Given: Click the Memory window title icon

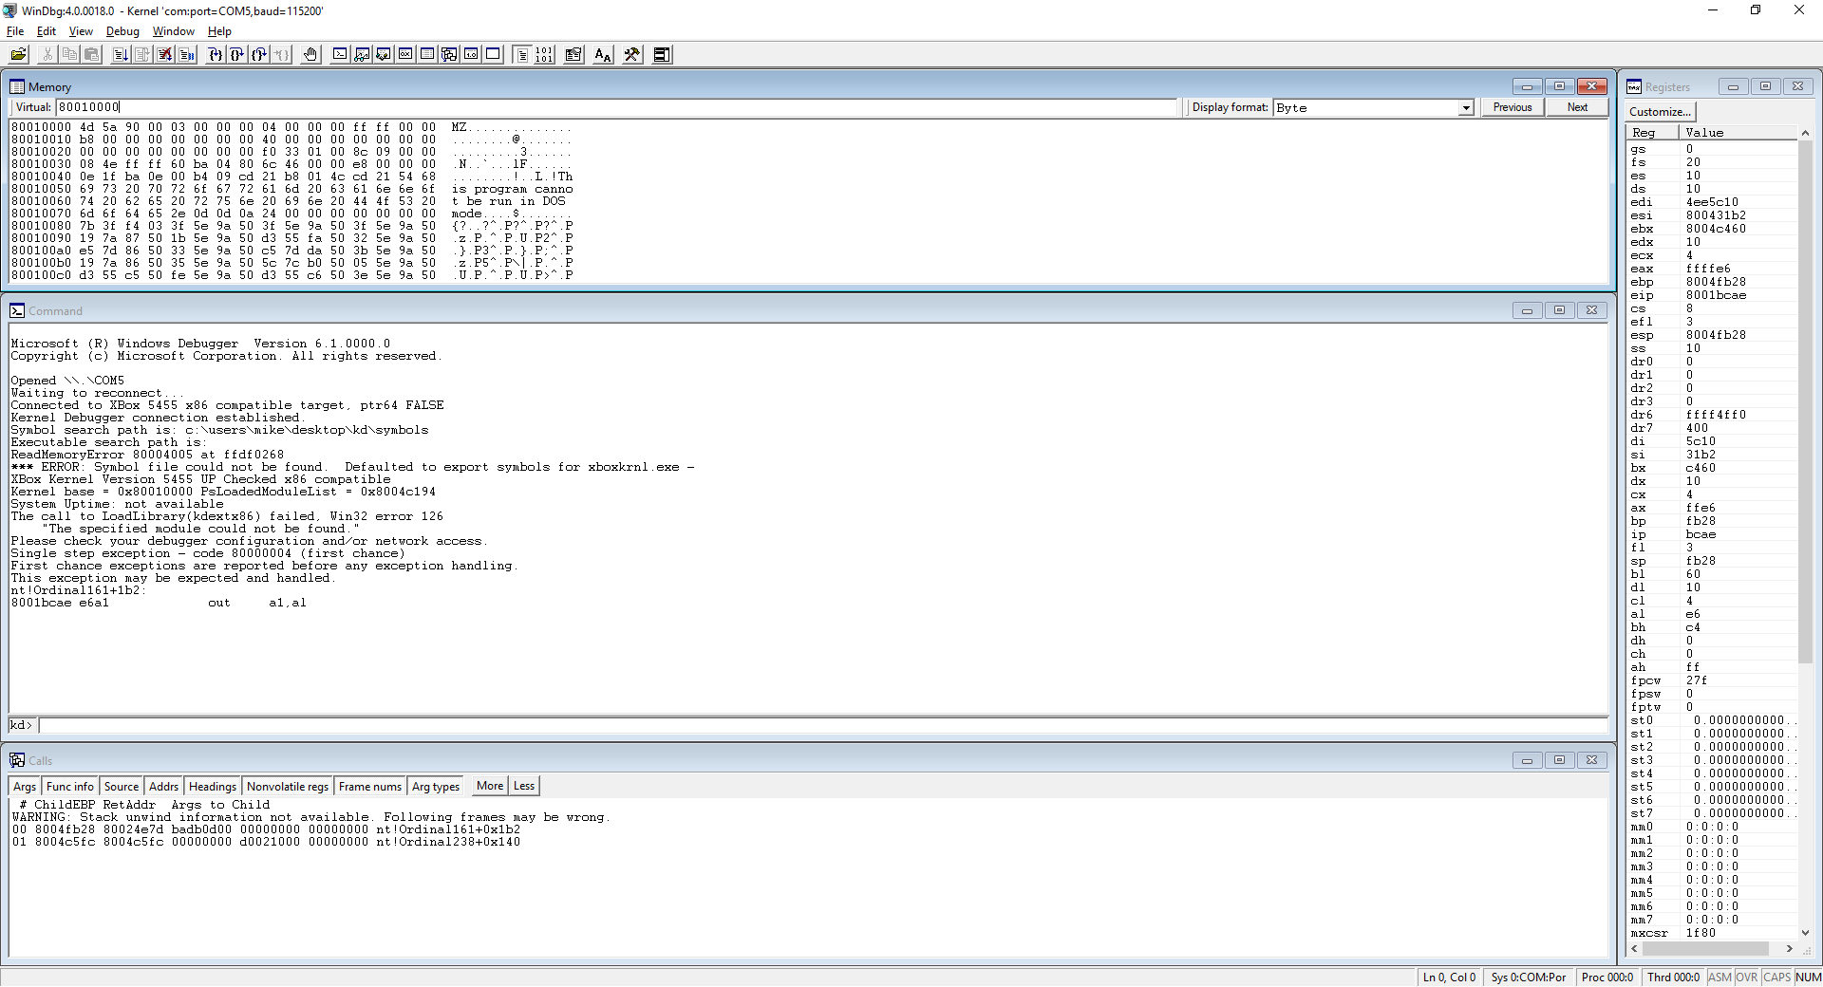Looking at the screenshot, I should tap(17, 86).
